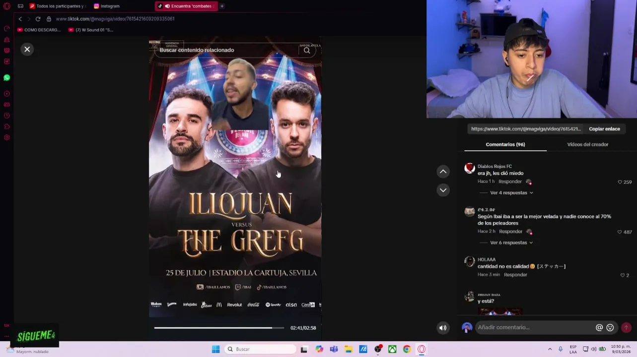Open the Xbox app from the taskbar
The image size is (637, 357).
[392, 349]
